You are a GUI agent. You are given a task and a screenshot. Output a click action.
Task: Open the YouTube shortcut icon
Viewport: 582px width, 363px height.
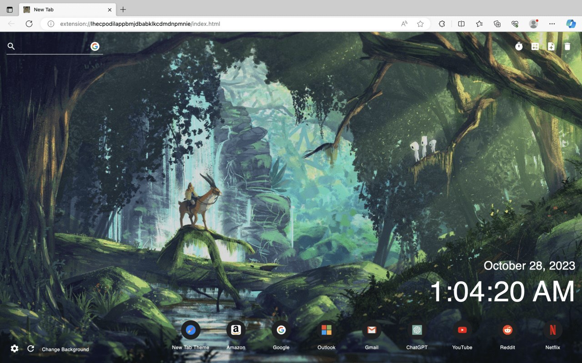point(462,330)
